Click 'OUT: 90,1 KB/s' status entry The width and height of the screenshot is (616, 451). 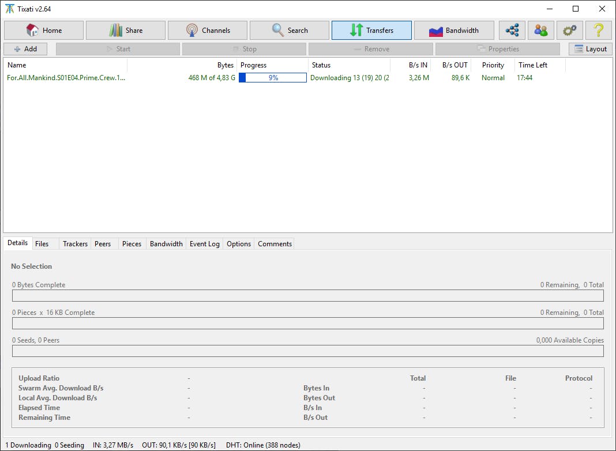[x=179, y=445]
